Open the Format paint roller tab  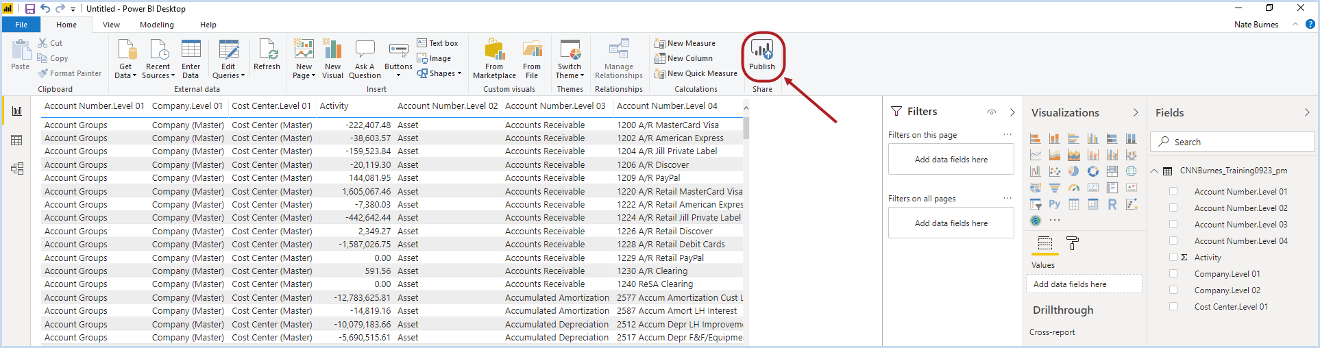[x=1073, y=243]
